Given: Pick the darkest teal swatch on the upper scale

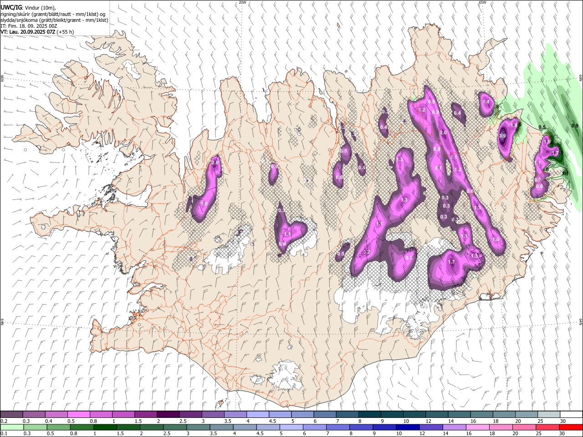Looking at the screenshot, I should click(369, 414).
